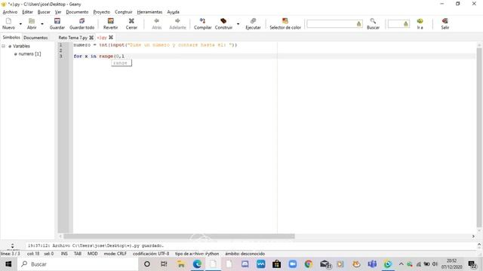Click the Ejecutar run icon
The image size is (483, 271).
tap(253, 21)
